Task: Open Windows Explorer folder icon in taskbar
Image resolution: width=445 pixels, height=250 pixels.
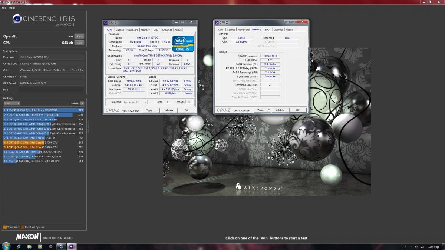Action: tap(30, 246)
